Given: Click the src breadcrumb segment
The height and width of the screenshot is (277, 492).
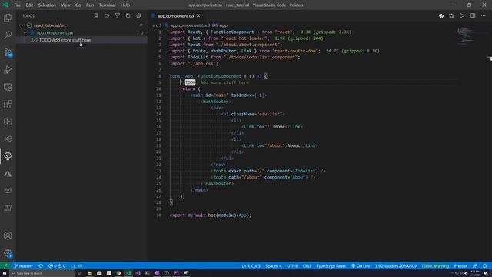Looking at the screenshot, I should pyautogui.click(x=155, y=25).
